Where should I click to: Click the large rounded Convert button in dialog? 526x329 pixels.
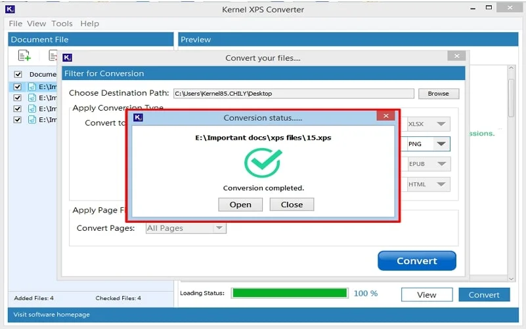416,261
